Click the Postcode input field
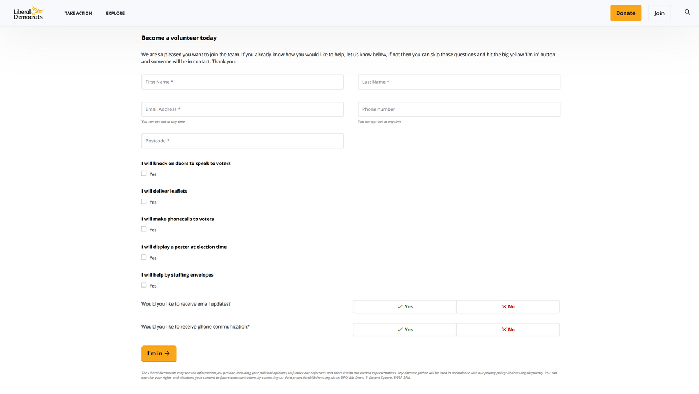 [x=242, y=140]
